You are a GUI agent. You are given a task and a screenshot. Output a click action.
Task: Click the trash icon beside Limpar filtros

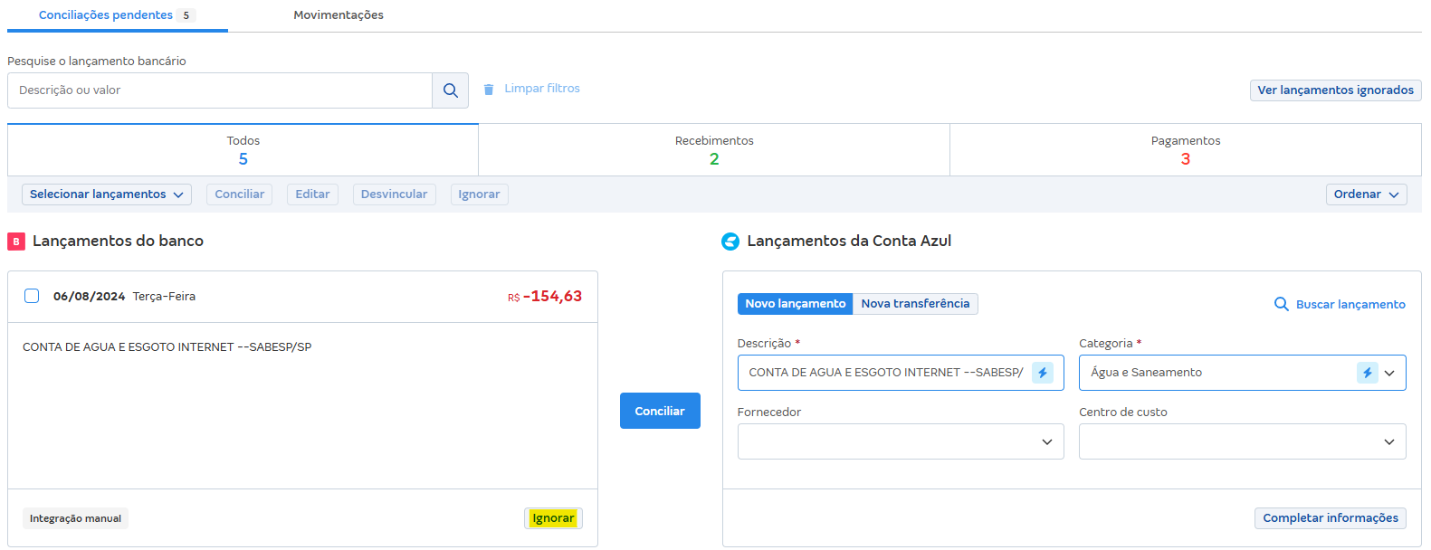[x=489, y=90]
